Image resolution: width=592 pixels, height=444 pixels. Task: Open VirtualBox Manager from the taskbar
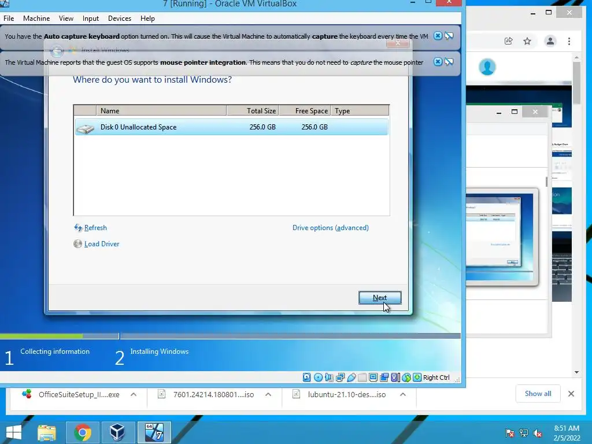(x=117, y=432)
